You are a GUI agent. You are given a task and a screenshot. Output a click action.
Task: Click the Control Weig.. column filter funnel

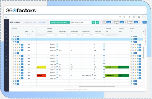click(103, 35)
